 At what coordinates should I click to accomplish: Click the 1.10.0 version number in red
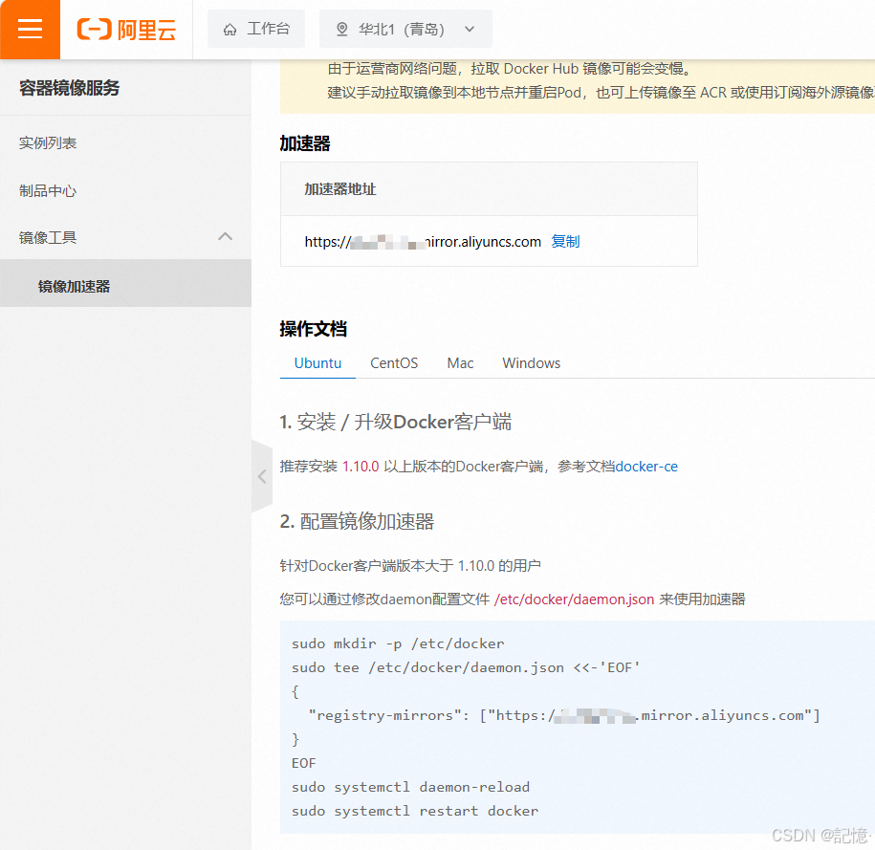pyautogui.click(x=361, y=467)
